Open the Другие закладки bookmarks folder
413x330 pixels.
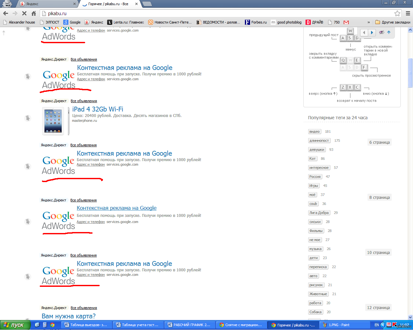coord(393,22)
